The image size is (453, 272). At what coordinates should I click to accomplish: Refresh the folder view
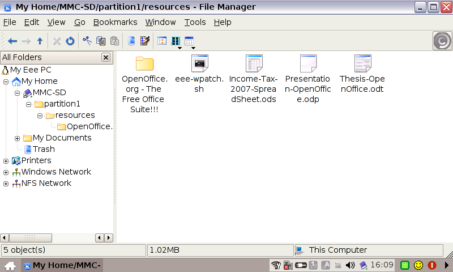70,41
